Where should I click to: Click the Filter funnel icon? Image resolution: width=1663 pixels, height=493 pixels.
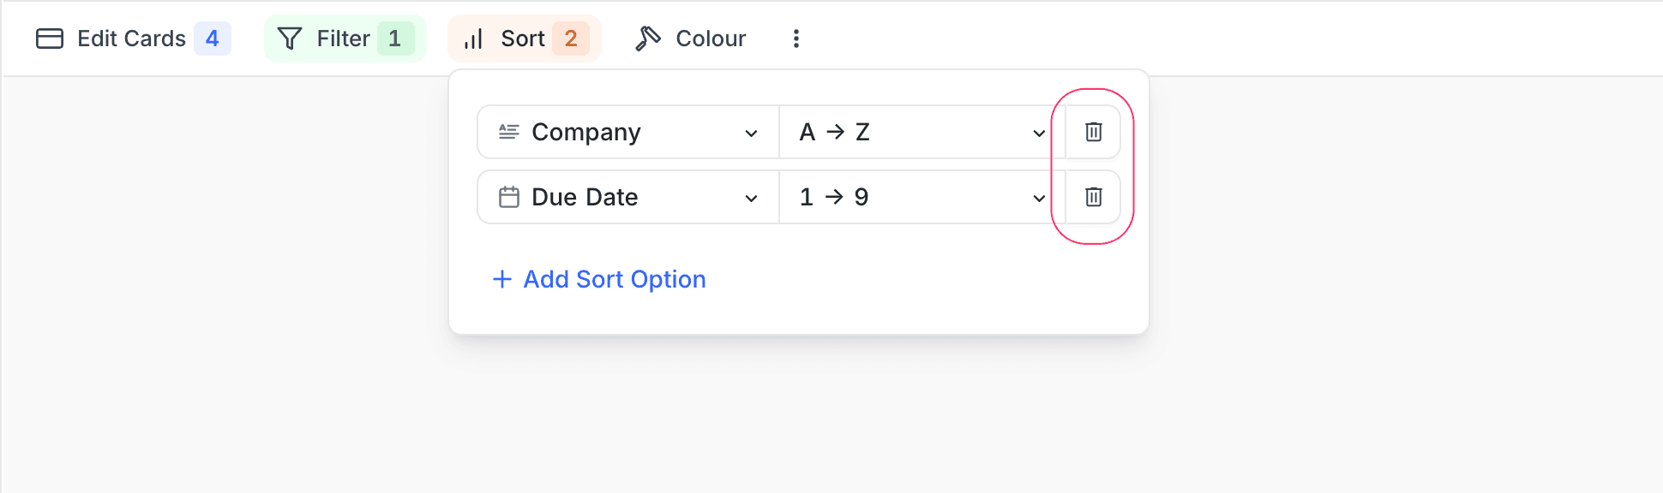tap(290, 39)
